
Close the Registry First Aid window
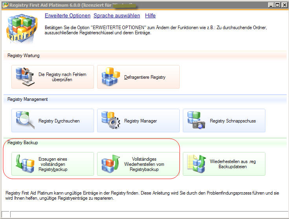click(284, 5)
